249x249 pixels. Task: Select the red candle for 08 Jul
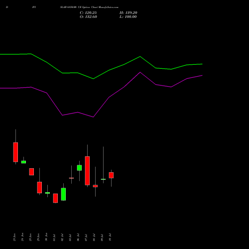pos(95,186)
